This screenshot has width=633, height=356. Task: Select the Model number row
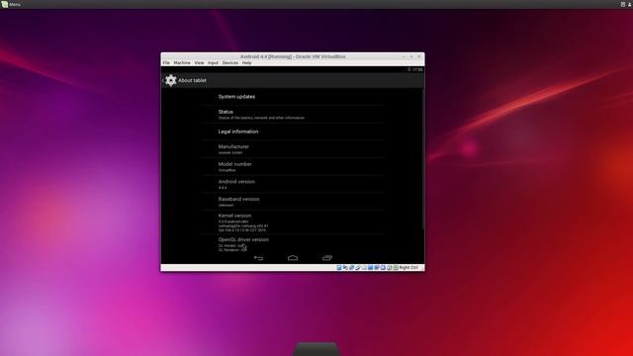point(293,167)
